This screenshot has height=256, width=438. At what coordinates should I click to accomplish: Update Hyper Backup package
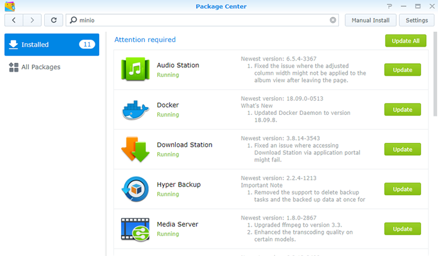(402, 189)
